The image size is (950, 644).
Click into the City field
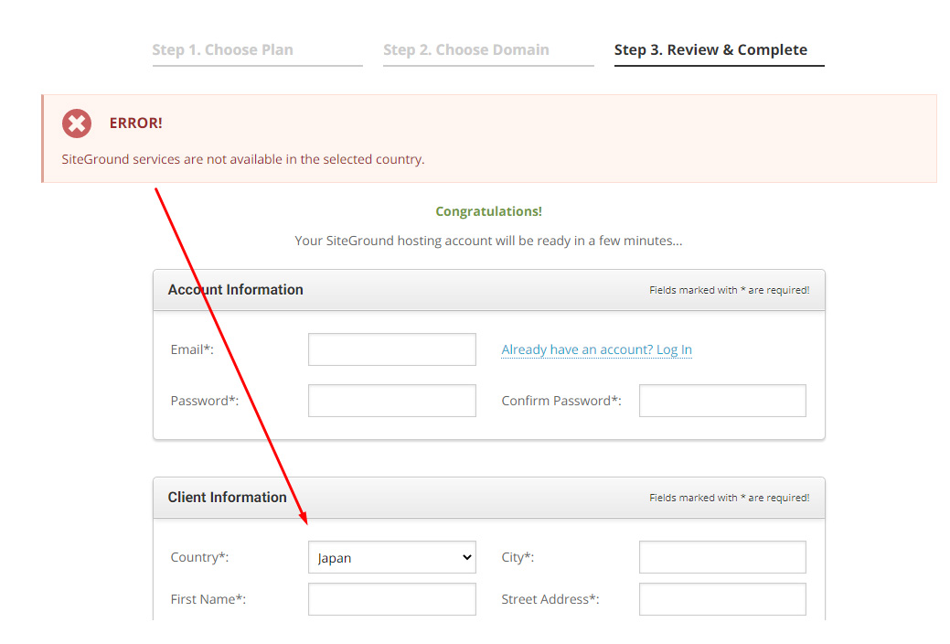(722, 557)
